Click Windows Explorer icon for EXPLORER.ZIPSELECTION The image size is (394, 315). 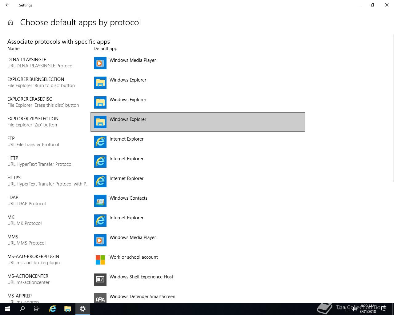[100, 122]
